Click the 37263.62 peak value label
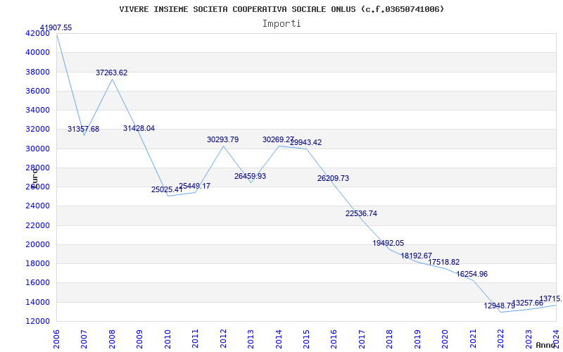This screenshot has height=352, width=563. point(112,73)
